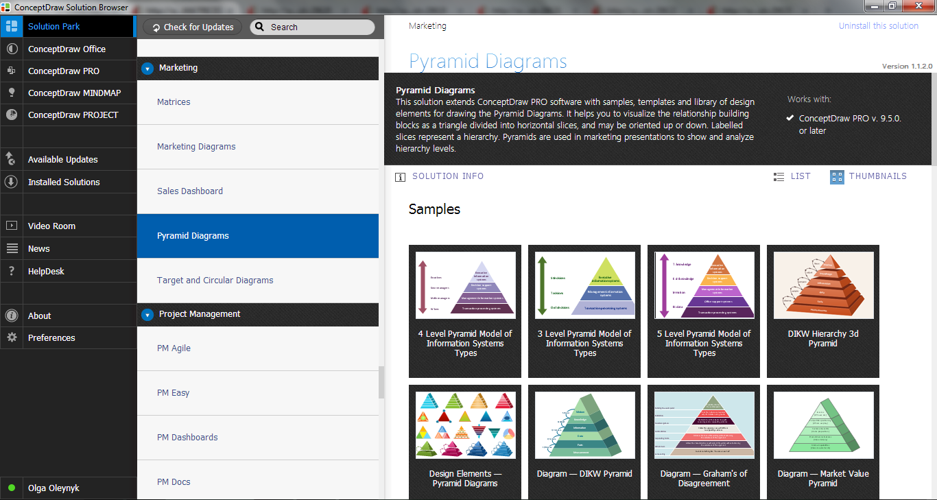Click the About info icon
937x500 pixels.
pyautogui.click(x=11, y=316)
